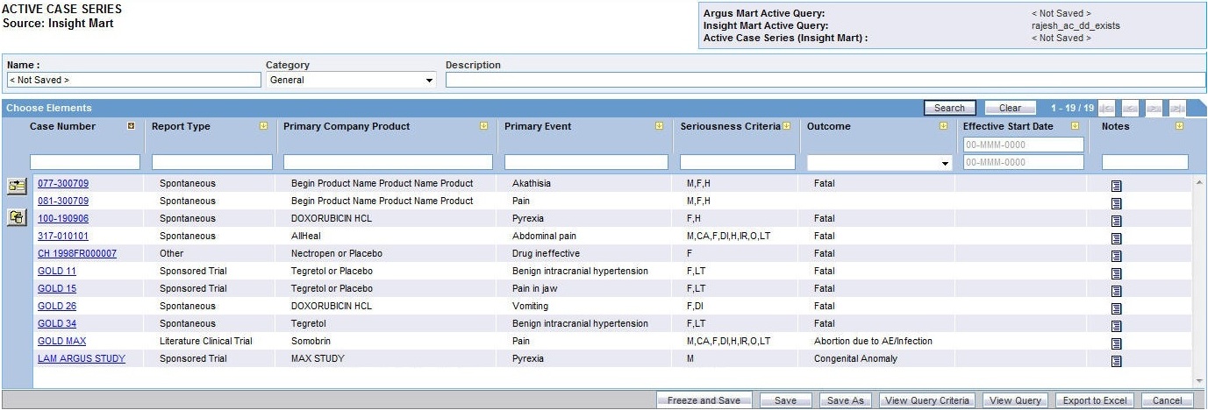
Task: Click the Save As button
Action: coord(846,400)
